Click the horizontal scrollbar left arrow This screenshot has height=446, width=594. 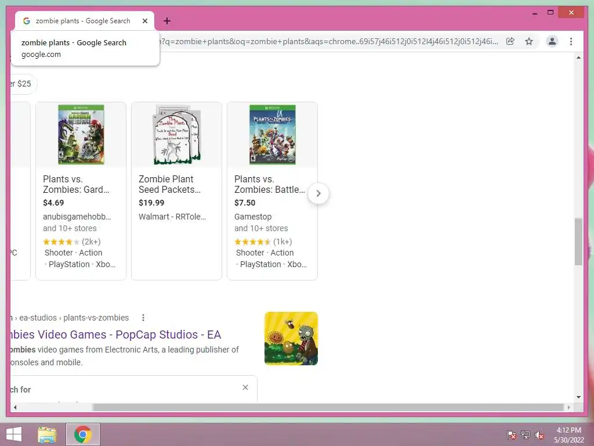click(x=15, y=407)
